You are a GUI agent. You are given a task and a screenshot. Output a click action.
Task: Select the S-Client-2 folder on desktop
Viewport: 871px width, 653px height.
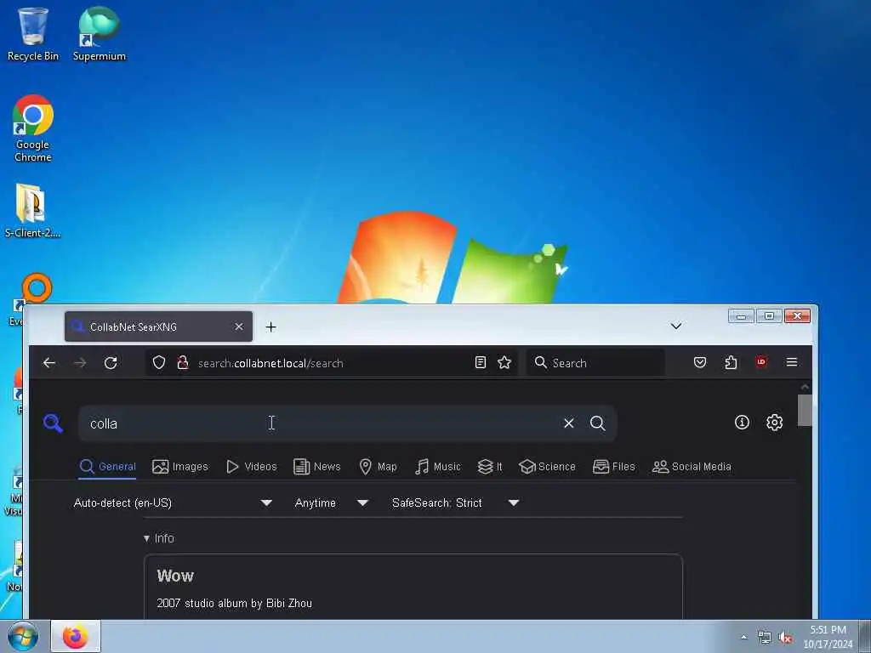click(32, 211)
